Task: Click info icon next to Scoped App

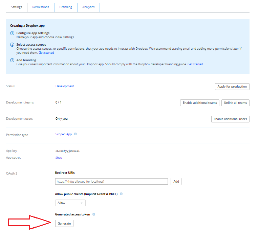Action: 75,134
